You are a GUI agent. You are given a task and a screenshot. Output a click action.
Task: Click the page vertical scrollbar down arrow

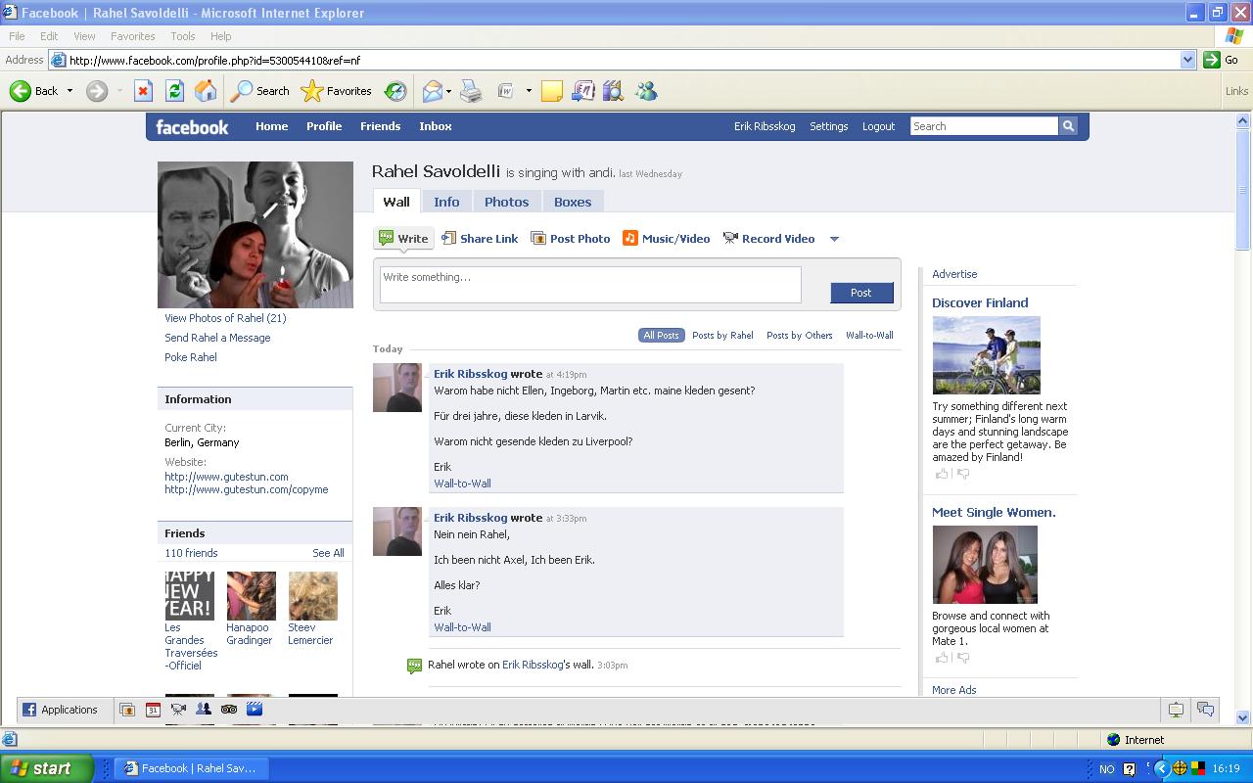1244,717
